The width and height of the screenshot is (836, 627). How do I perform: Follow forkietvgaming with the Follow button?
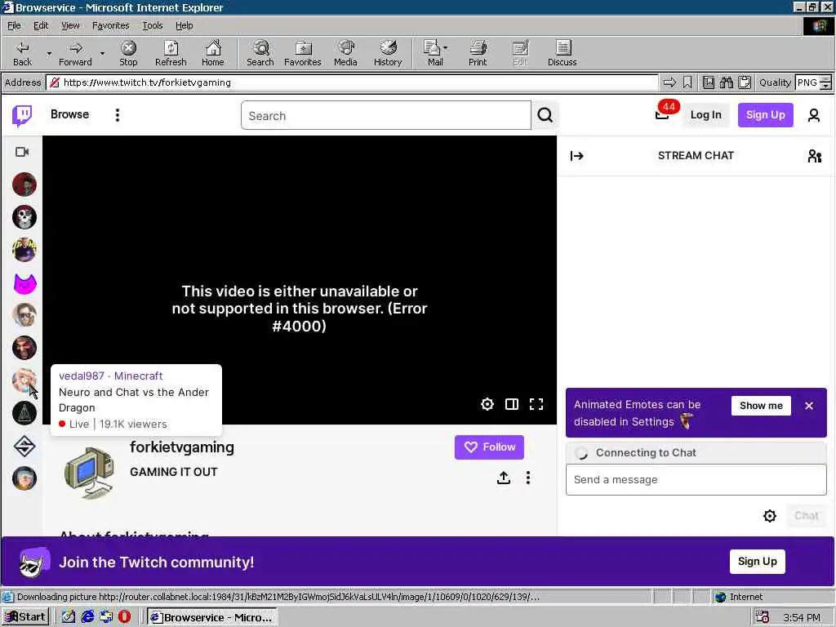click(489, 447)
